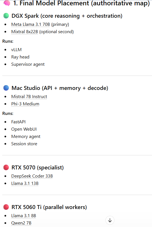The height and width of the screenshot is (227, 152).
Task: Open the Llama 3.1 13B link
Action: 25,183
